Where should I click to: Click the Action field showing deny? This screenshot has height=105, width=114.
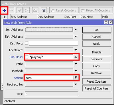(x=49, y=78)
